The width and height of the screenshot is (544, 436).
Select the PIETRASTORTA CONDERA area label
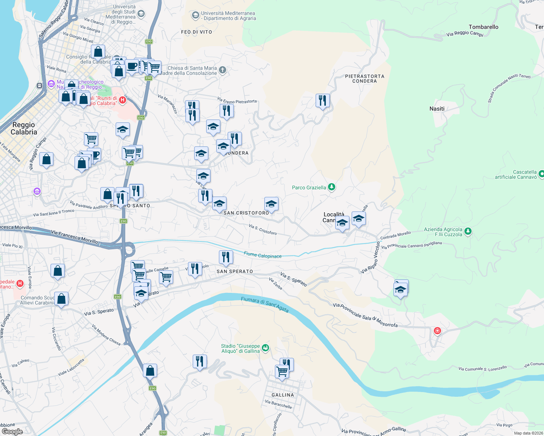click(365, 79)
